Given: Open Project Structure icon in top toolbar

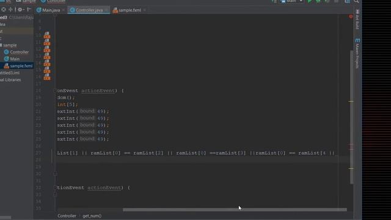Looking at the screenshot, I should pyautogui.click(x=348, y=1).
